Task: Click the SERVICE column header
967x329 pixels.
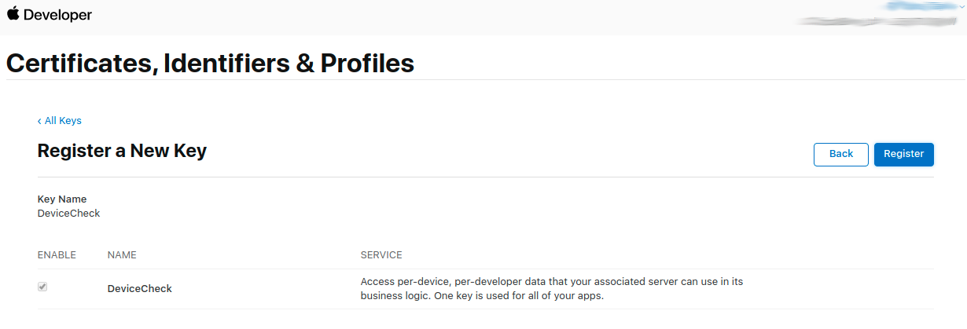Action: (x=381, y=255)
